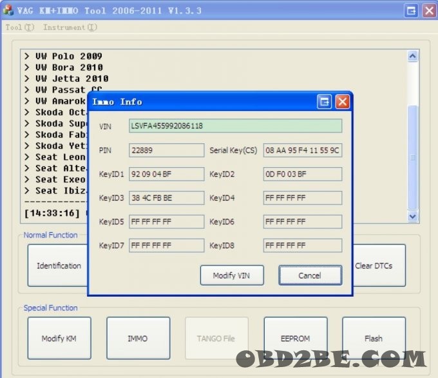Click the VAG KM+IMMO Tool app icon
The image size is (438, 378).
[8, 10]
